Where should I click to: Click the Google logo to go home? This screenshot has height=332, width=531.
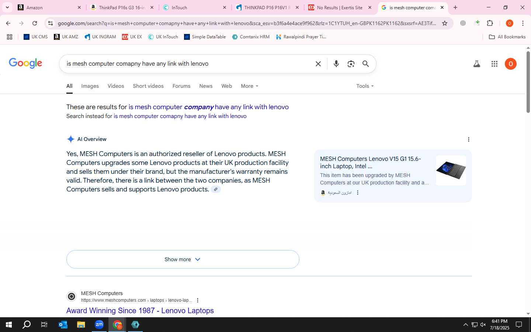(x=25, y=63)
